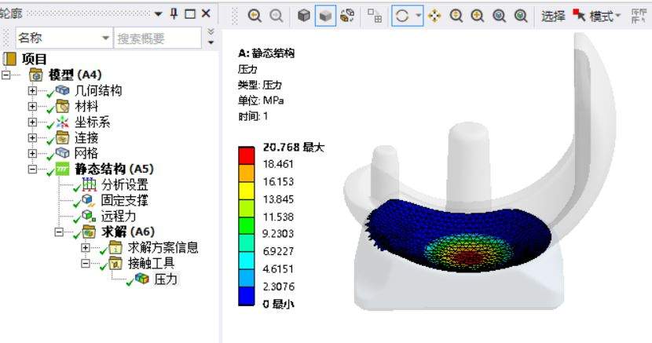Image resolution: width=652 pixels, height=343 pixels.
Task: Activate the Pan view tool
Action: coord(434,16)
